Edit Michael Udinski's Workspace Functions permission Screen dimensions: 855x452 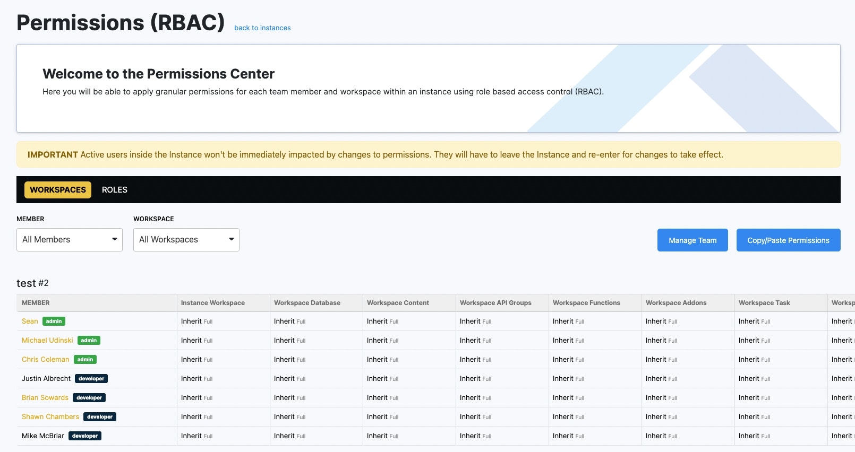(568, 341)
